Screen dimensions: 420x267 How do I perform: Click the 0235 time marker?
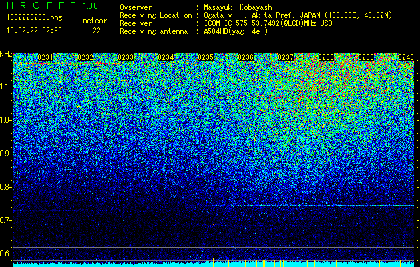pyautogui.click(x=206, y=57)
